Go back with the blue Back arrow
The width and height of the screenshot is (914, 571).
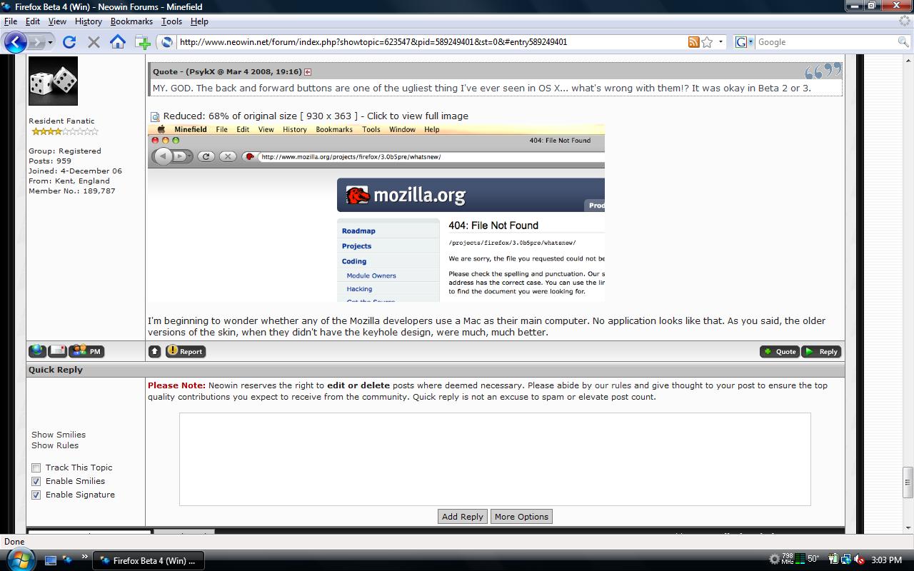(x=16, y=42)
